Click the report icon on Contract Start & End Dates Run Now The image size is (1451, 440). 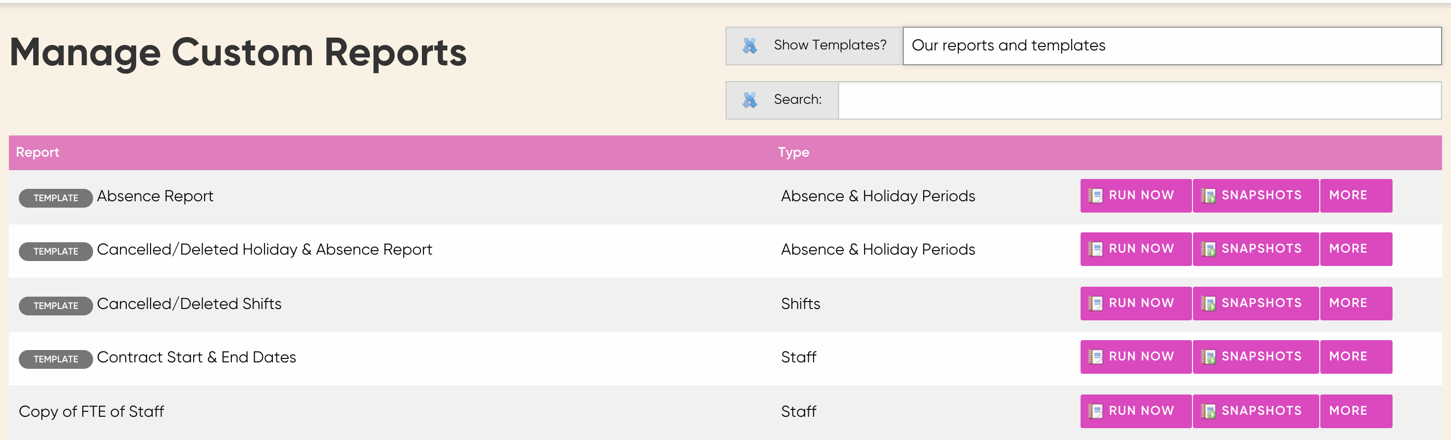[x=1095, y=357]
